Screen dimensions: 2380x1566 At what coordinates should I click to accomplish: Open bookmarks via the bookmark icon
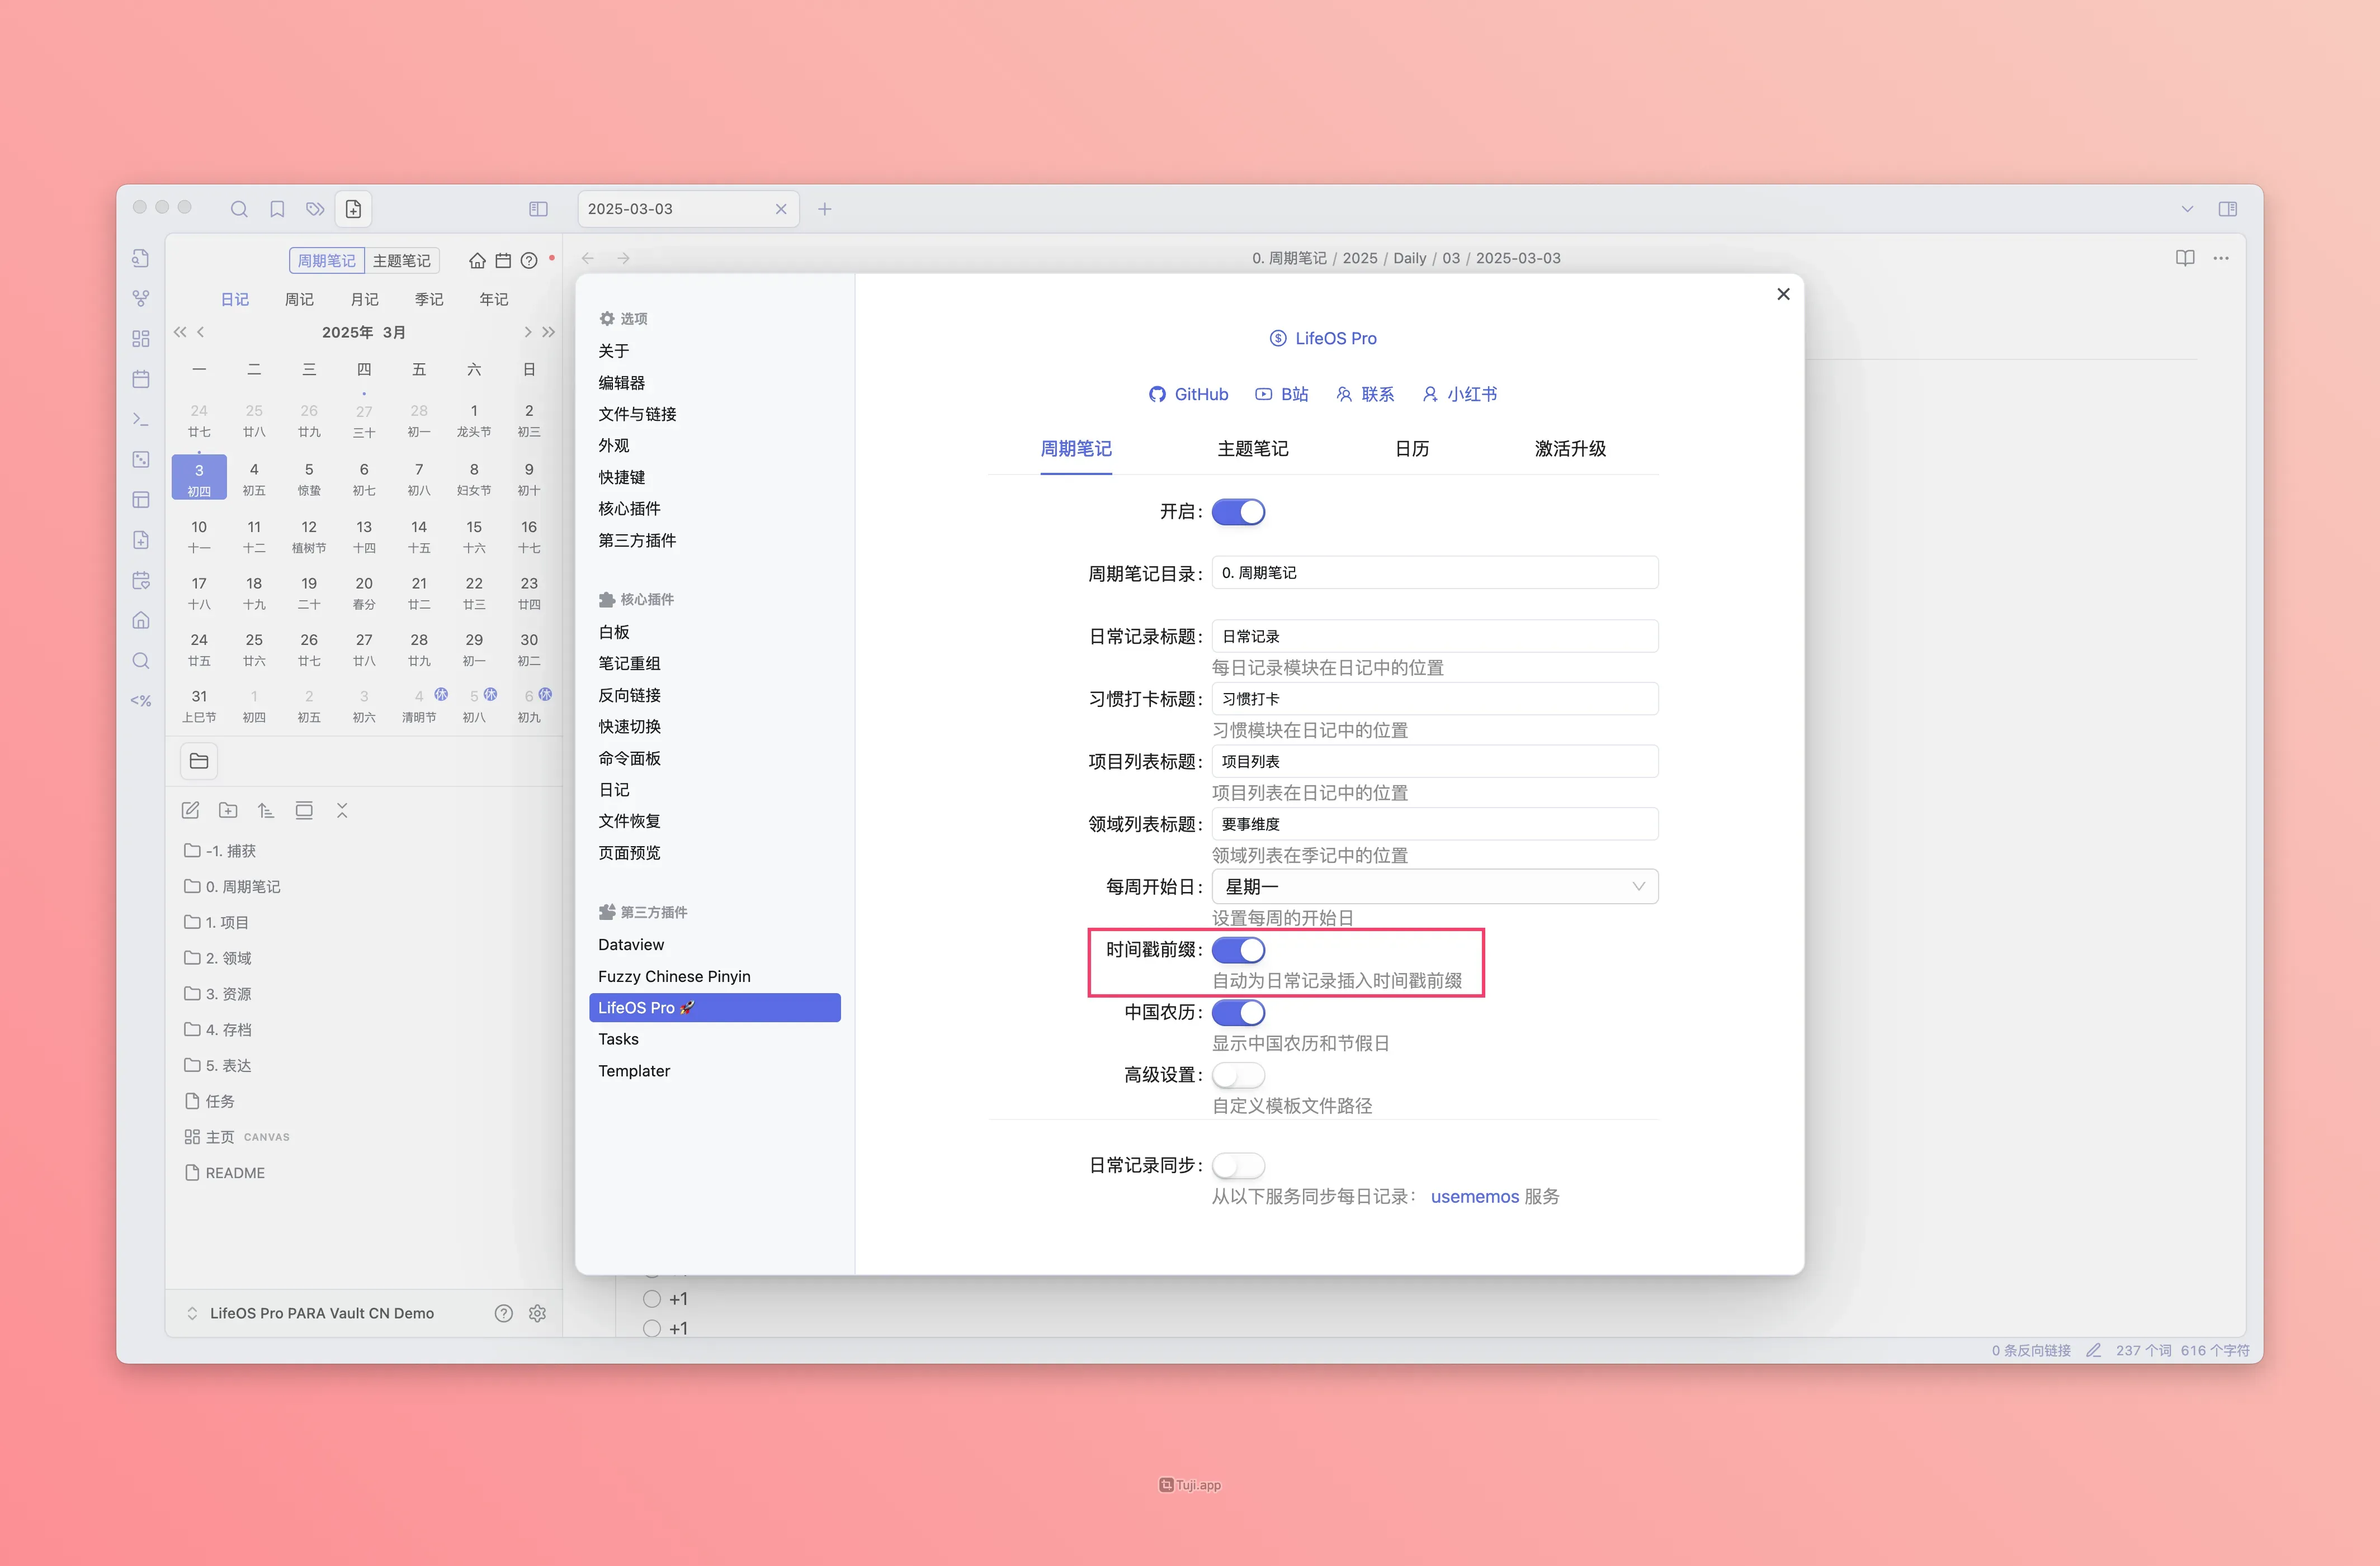click(x=277, y=209)
